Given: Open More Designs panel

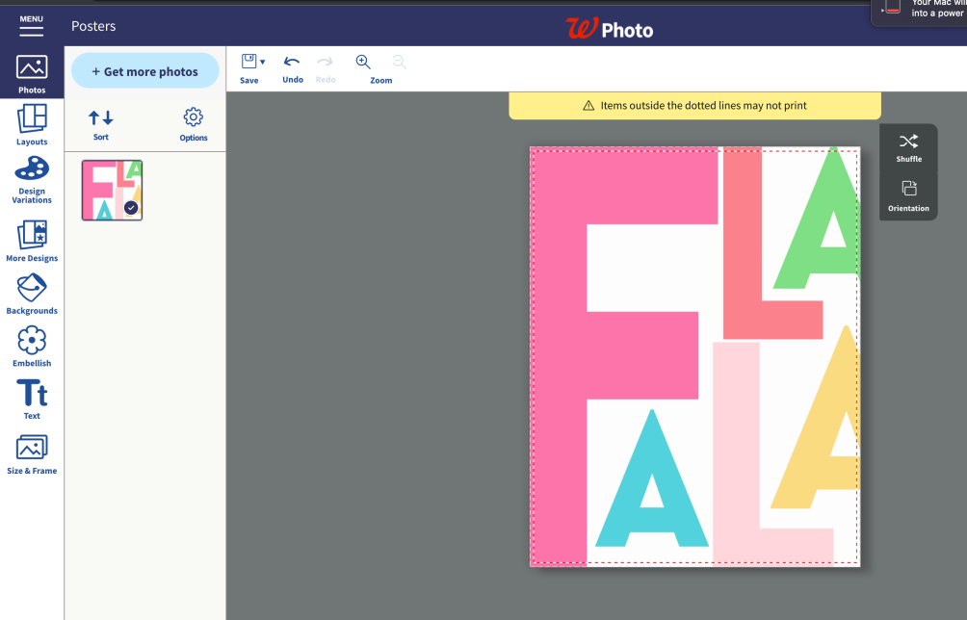Looking at the screenshot, I should pyautogui.click(x=32, y=241).
